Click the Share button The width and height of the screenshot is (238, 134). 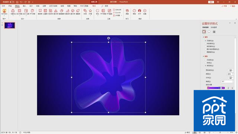coord(224,6)
